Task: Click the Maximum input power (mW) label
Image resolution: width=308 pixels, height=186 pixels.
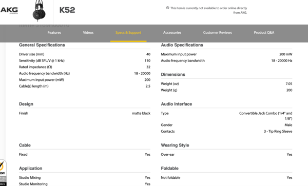Action: click(x=41, y=80)
